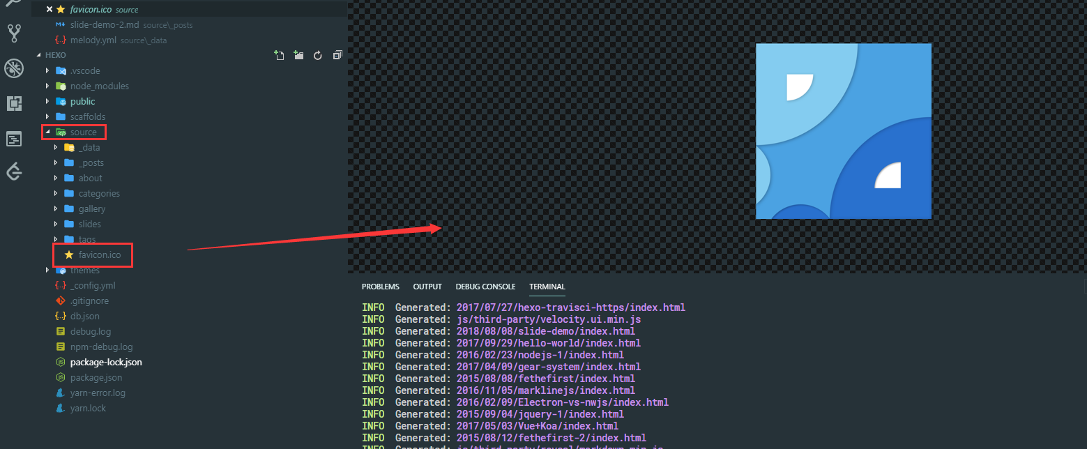Click the source folder icon
The height and width of the screenshot is (449, 1087).
coord(61,132)
